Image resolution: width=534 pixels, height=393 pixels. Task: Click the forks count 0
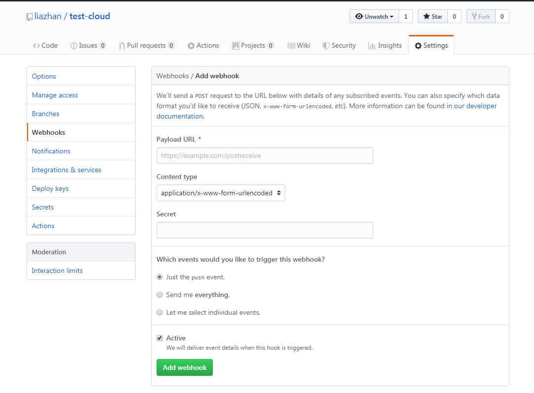[502, 16]
